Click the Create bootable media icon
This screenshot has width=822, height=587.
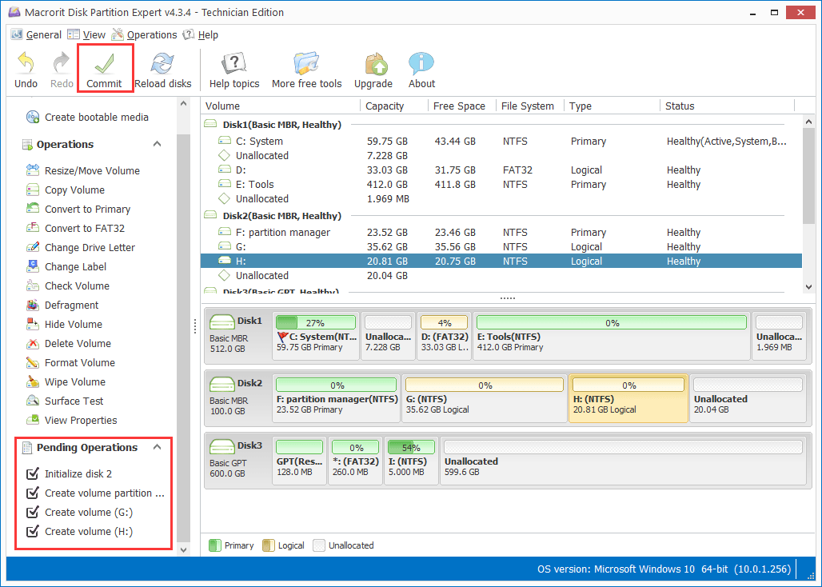[x=33, y=117]
